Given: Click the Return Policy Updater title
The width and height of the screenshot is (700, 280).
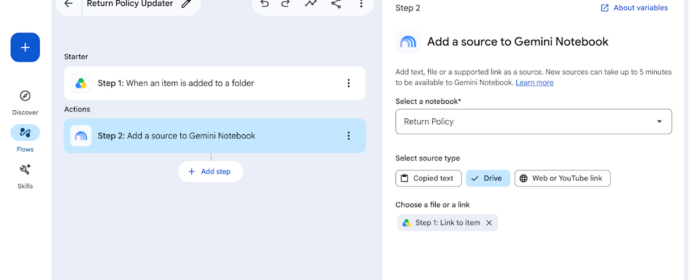Looking at the screenshot, I should click(x=130, y=4).
